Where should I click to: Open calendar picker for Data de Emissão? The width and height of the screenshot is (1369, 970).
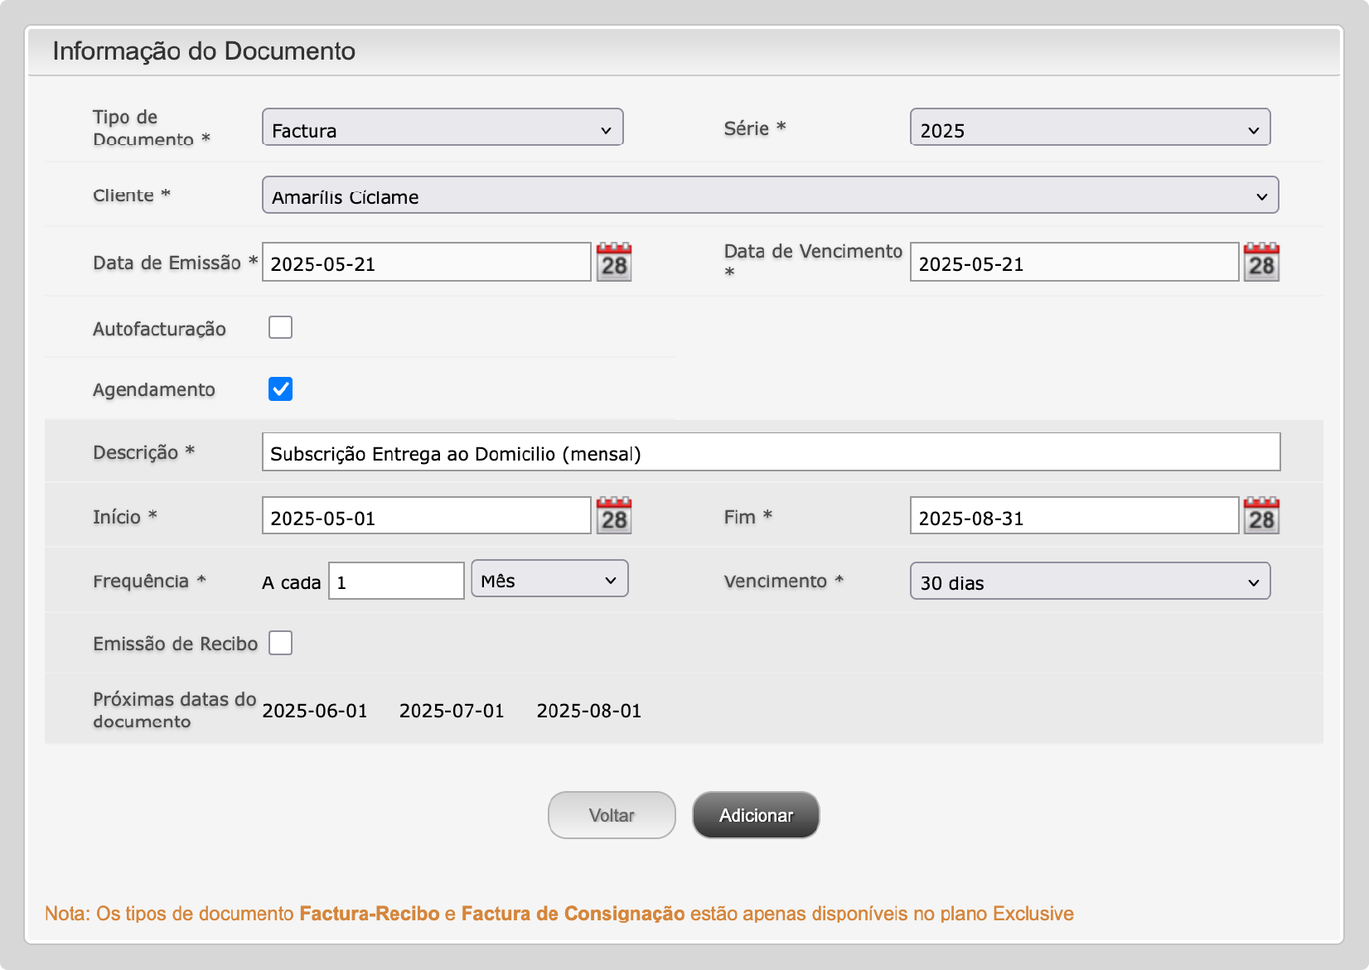tap(613, 263)
